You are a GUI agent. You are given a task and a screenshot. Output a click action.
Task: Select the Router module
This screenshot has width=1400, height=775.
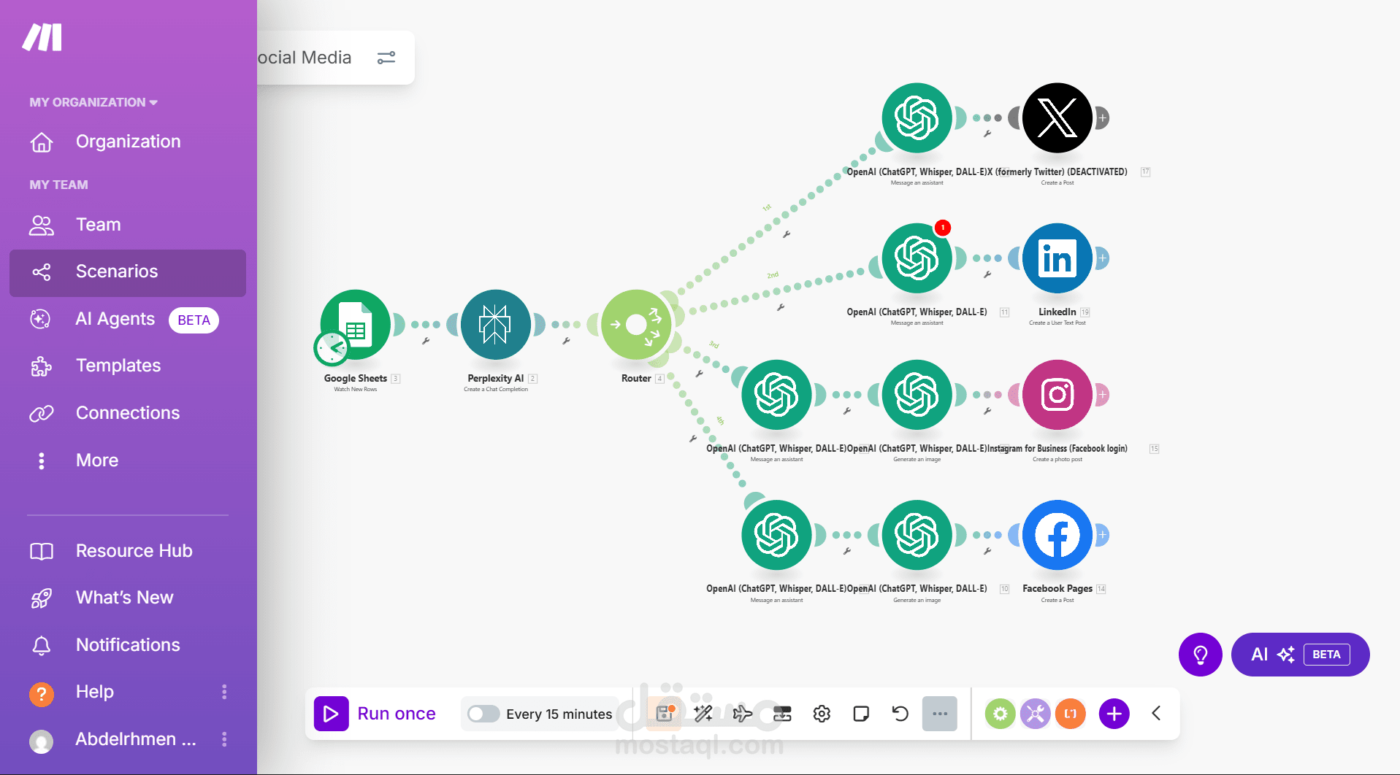636,325
